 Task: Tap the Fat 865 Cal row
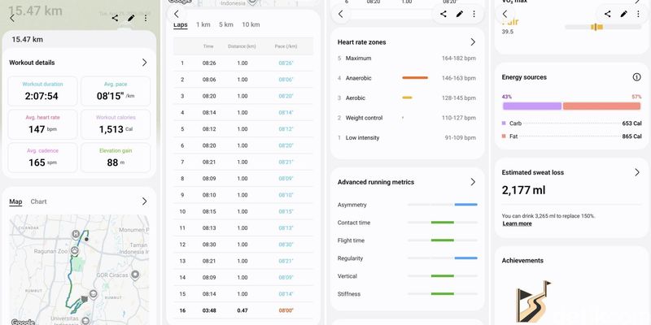tap(572, 136)
